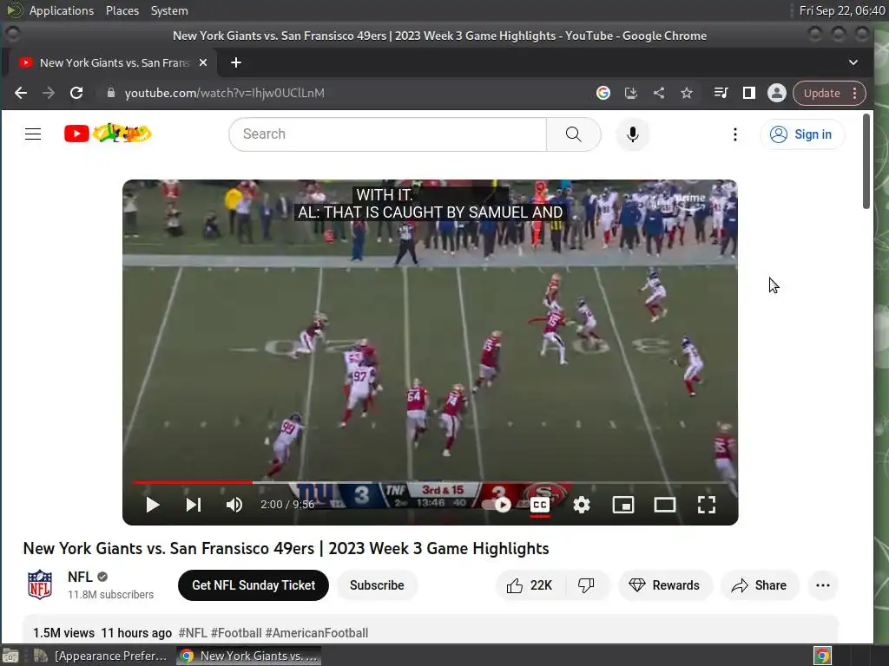The width and height of the screenshot is (889, 666).
Task: Toggle Chrome side panel
Action: coord(749,93)
